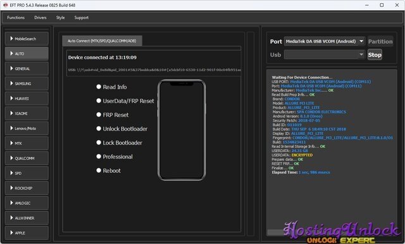Open the Usb dropdown list
This screenshot has width=405, height=244.
pyautogui.click(x=325, y=55)
